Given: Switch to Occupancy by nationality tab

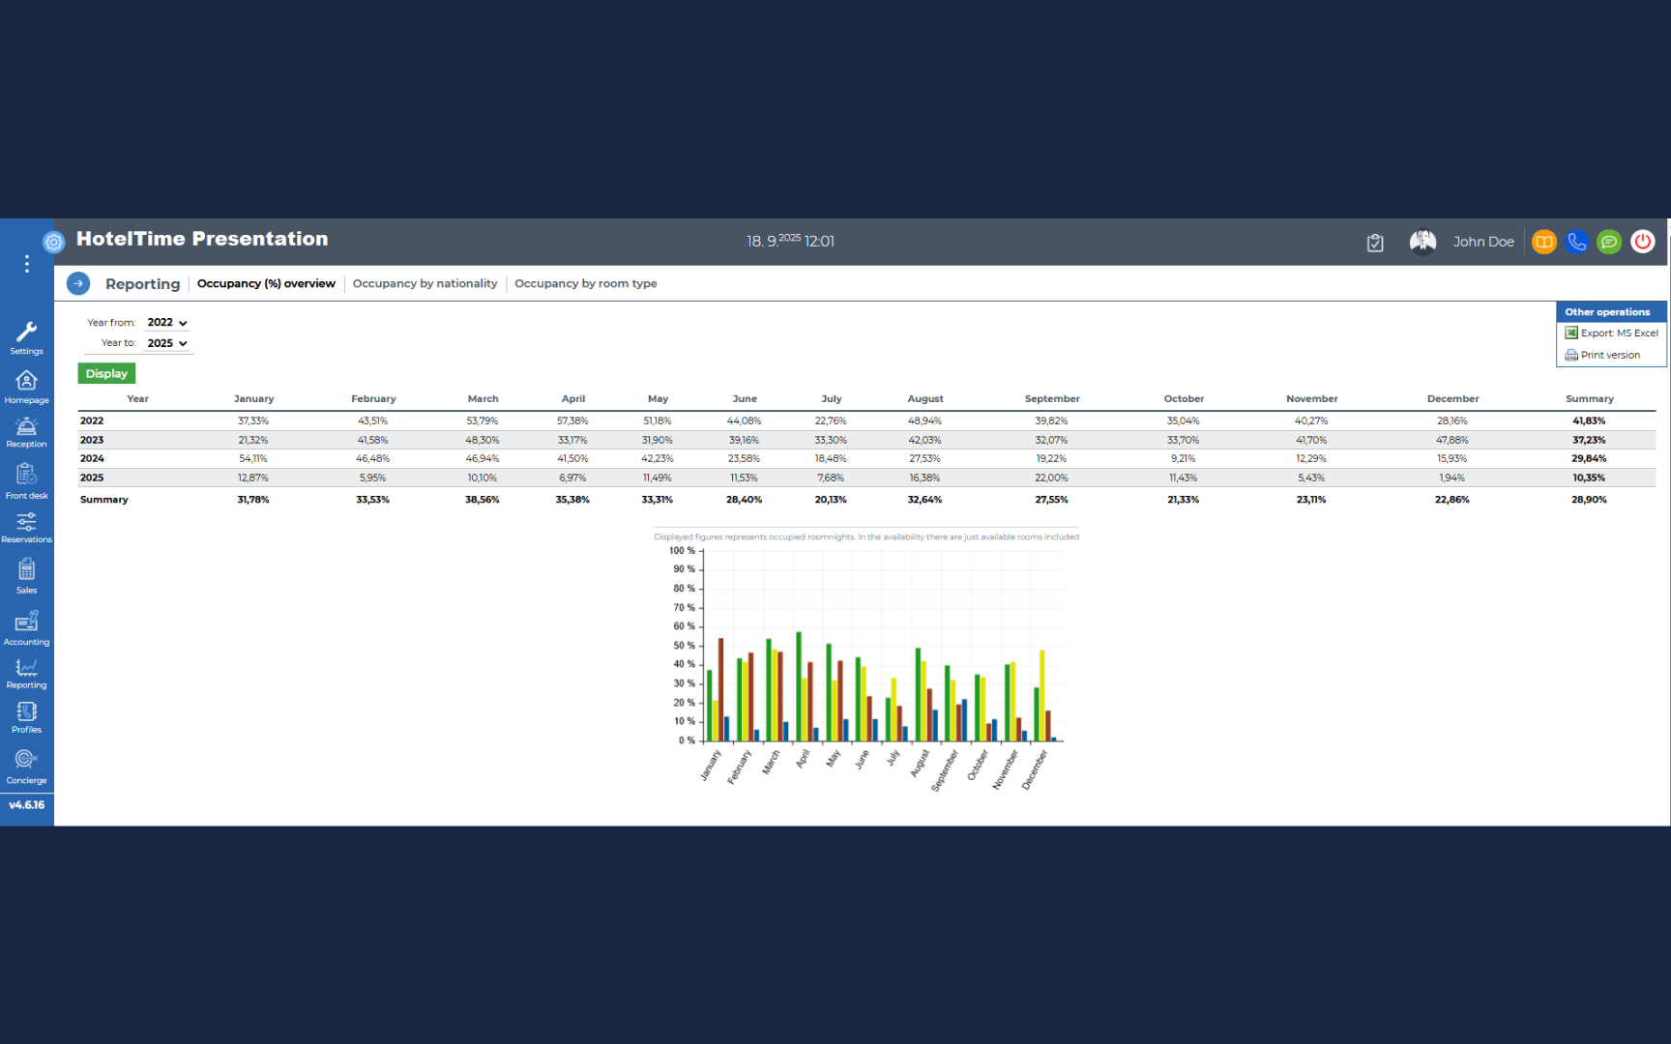Looking at the screenshot, I should (x=425, y=283).
